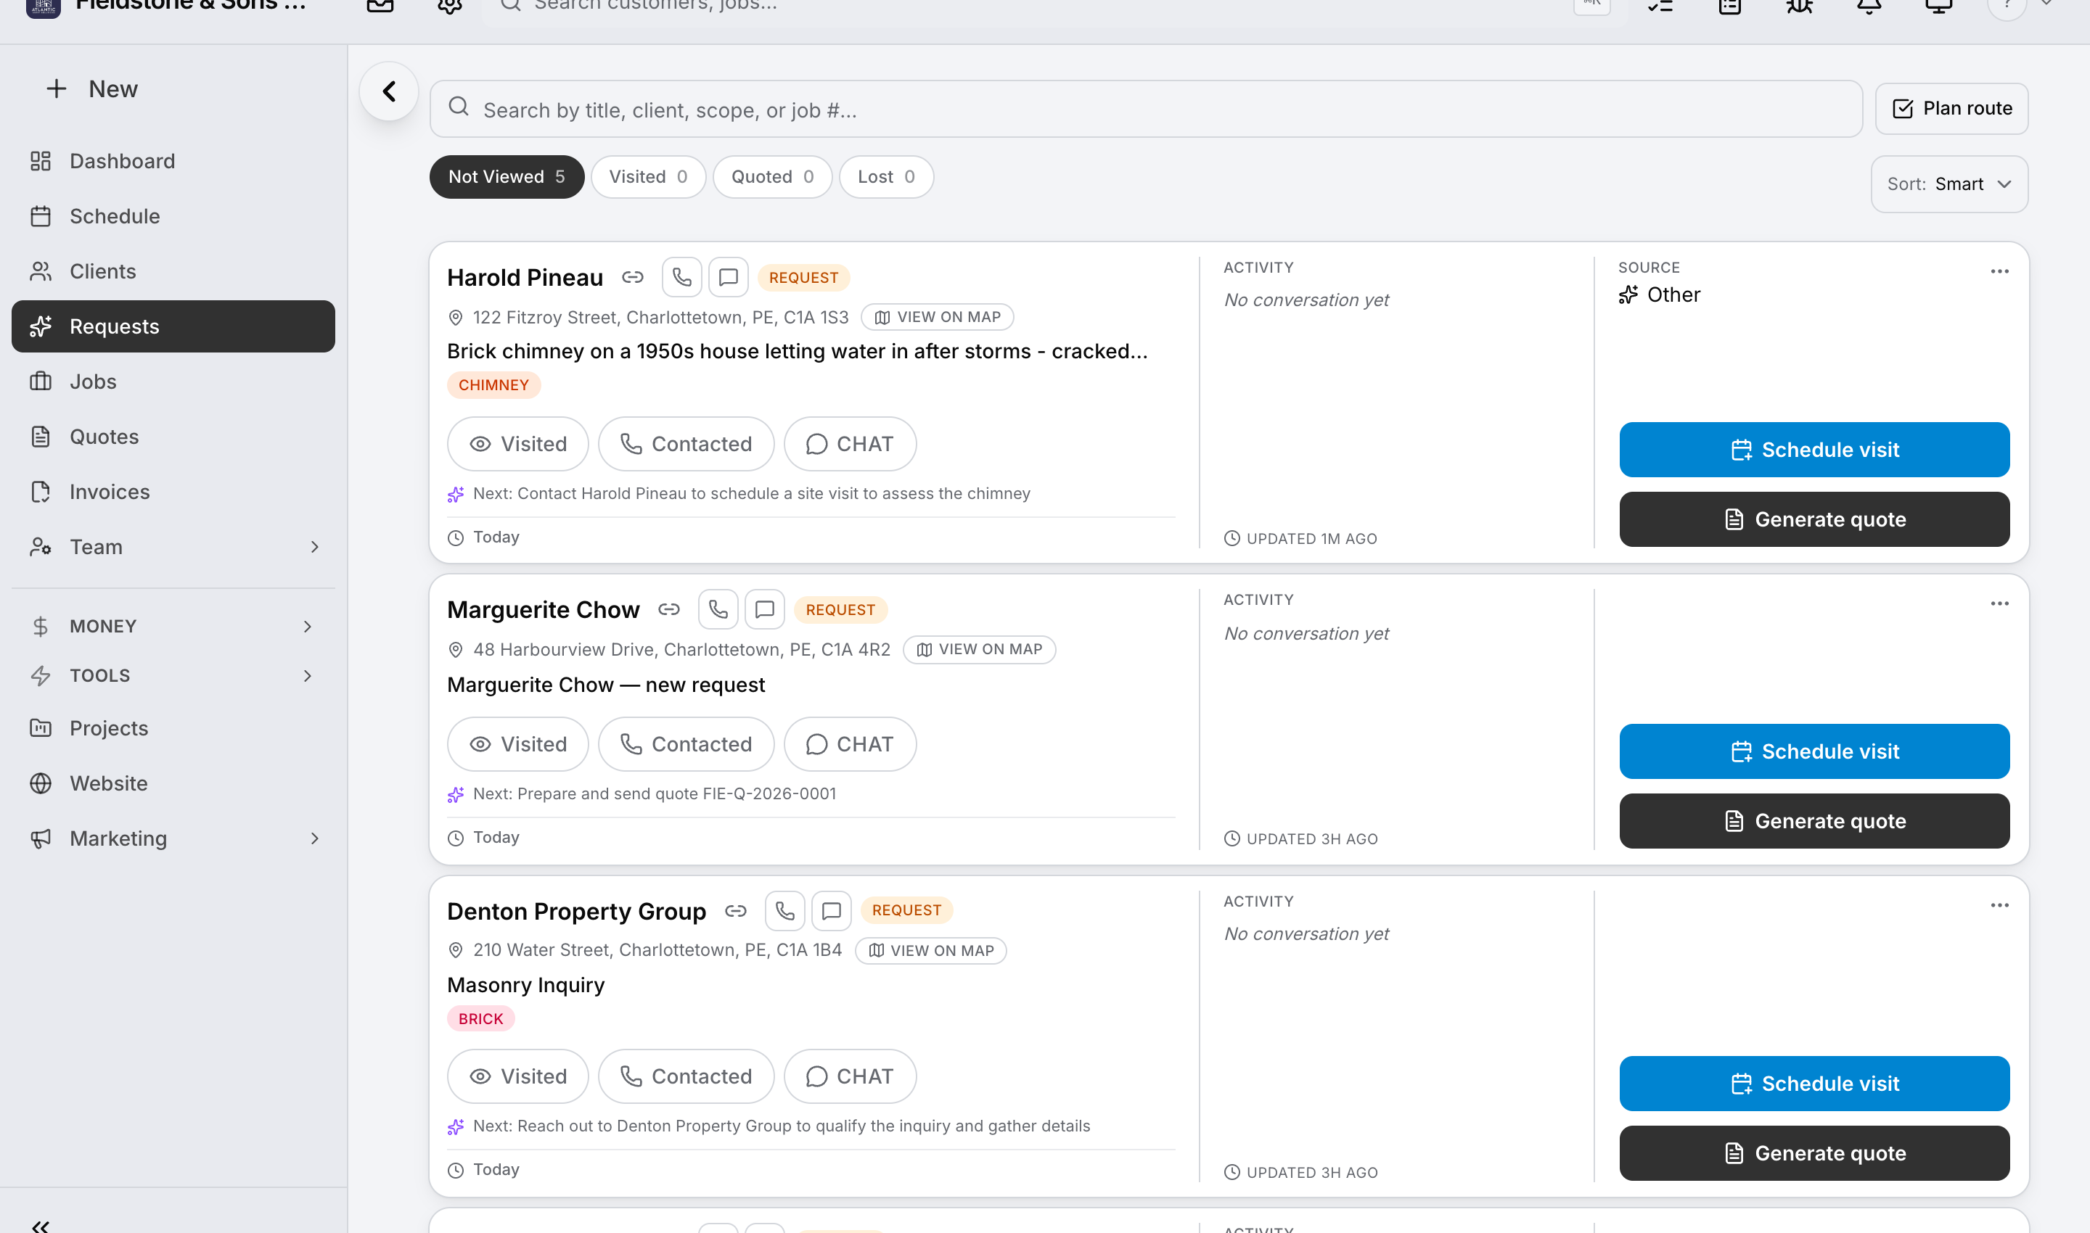The height and width of the screenshot is (1233, 2090).
Task: Mark Harold Pineau request as Visited
Action: (x=518, y=444)
